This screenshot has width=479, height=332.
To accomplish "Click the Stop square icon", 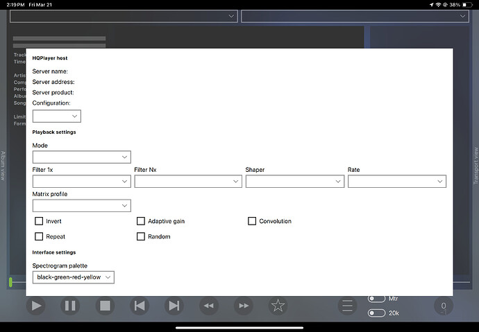I will [x=105, y=306].
